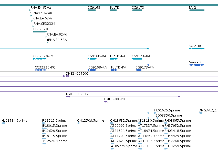Screen dimensions: 218x150
Task: Select the CG32320 gene bar
Action: (40, 32)
